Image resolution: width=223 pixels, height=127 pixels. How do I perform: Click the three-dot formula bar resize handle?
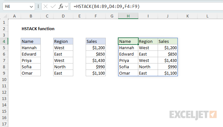(38, 6)
